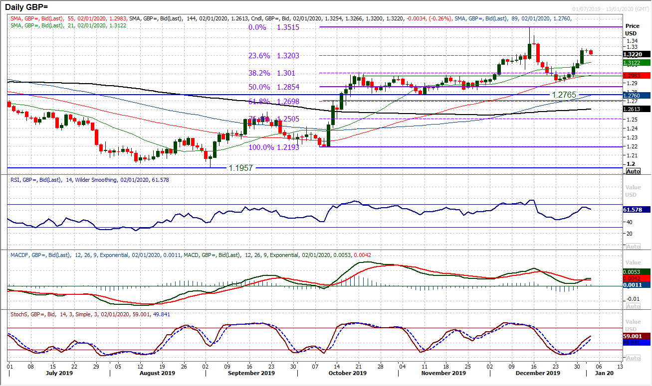Click the MACDF indicator legend text
Screen dimensions: 652x386
tap(190, 255)
